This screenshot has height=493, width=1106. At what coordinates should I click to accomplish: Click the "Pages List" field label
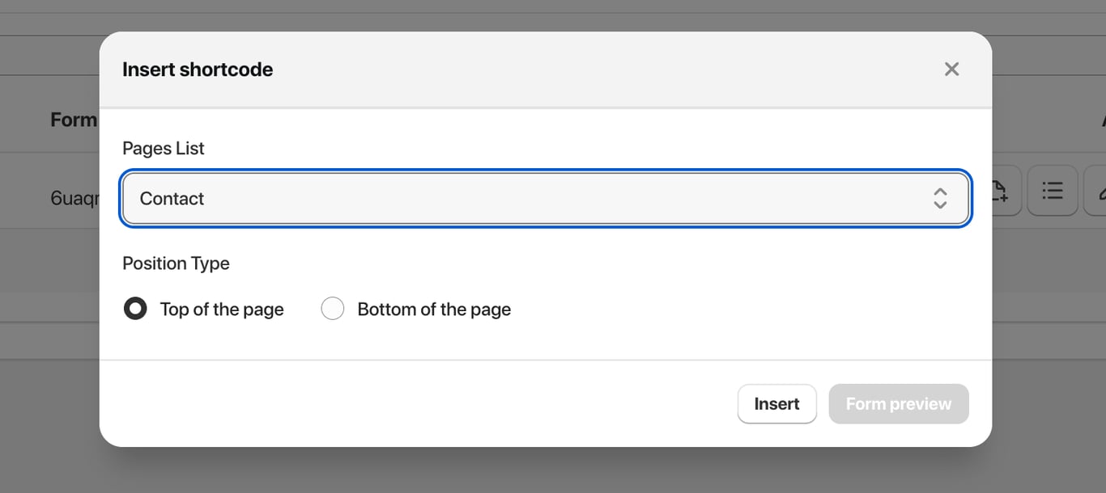coord(164,149)
